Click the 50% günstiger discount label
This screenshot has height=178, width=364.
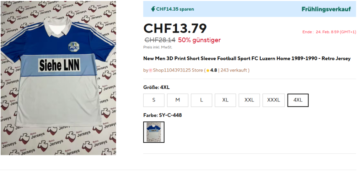[x=199, y=40]
